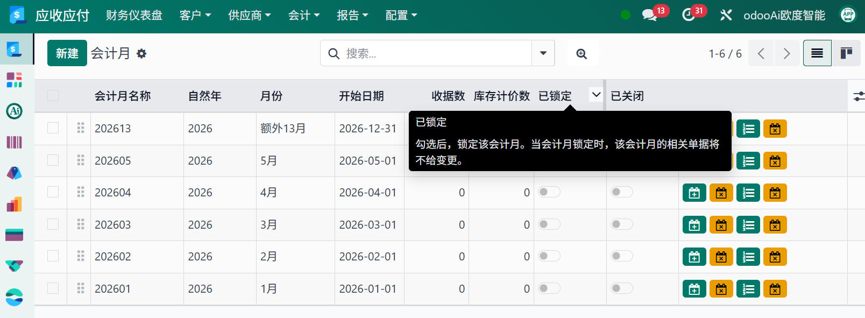
Task: Open the conversations messages icon with badge 13
Action: (x=650, y=15)
